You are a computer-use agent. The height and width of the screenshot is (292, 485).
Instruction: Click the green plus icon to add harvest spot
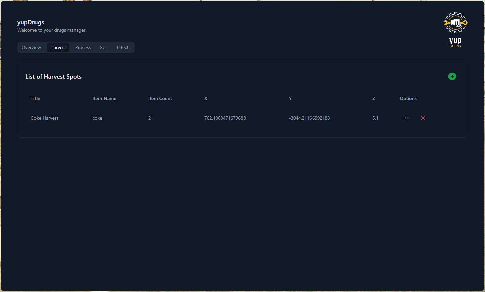click(x=452, y=76)
